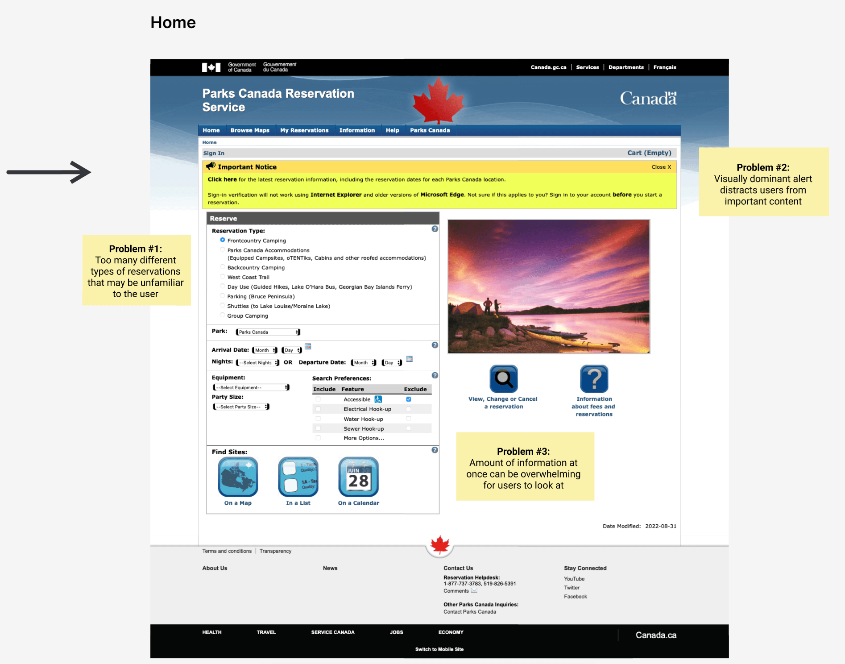
Task: Select Frontcountry Camping reservation type
Action: pyautogui.click(x=222, y=240)
